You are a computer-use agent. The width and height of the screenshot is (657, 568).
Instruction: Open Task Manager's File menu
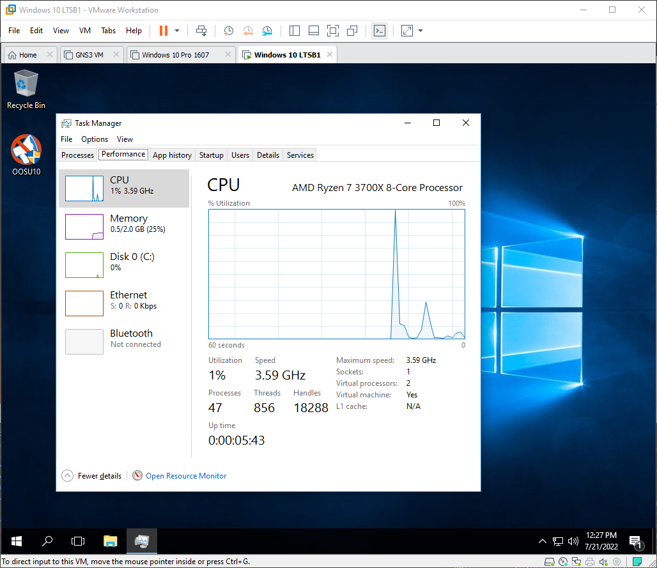66,139
